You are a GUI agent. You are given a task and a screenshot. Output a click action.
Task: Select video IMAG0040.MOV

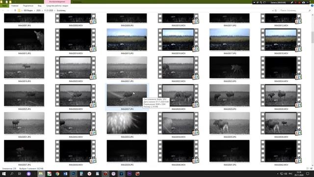pyautogui.click(x=178, y=151)
